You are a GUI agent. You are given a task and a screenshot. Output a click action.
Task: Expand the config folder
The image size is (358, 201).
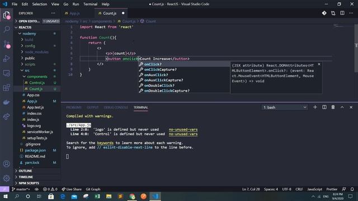click(x=37, y=46)
